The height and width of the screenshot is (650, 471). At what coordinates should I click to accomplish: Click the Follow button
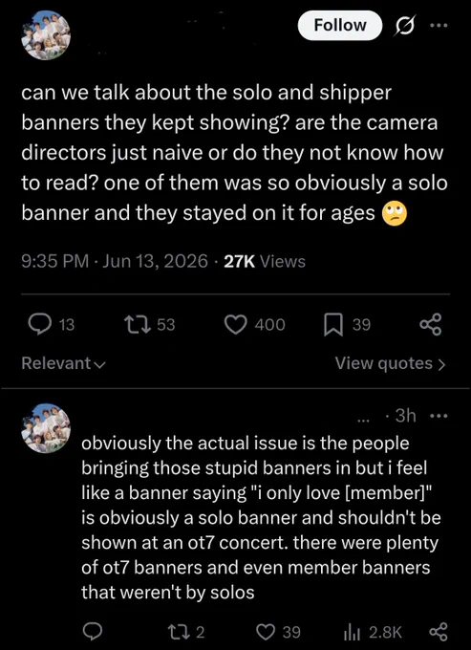tap(340, 26)
